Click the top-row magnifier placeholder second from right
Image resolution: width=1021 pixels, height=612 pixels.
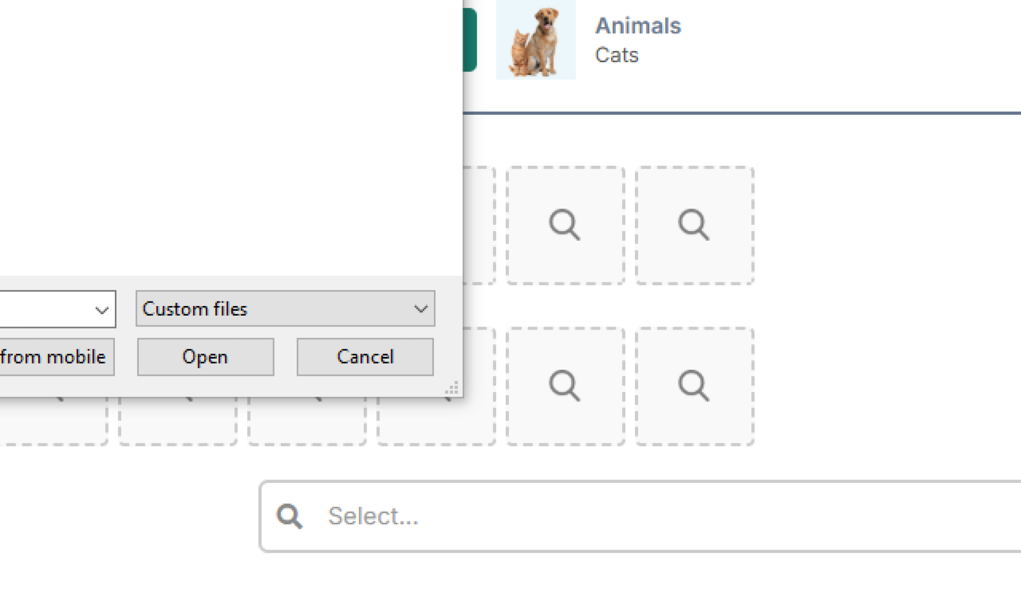(x=565, y=225)
